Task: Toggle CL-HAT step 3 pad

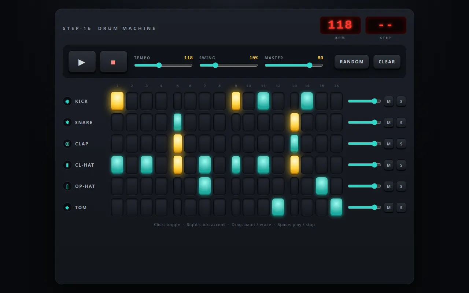Action: (147, 165)
